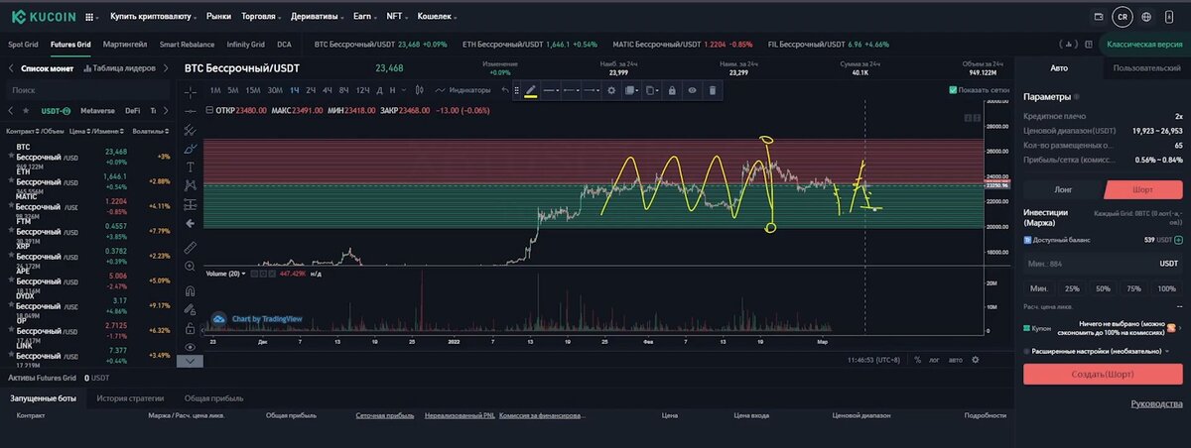Open 'История стратегии' tab

[x=132, y=397]
